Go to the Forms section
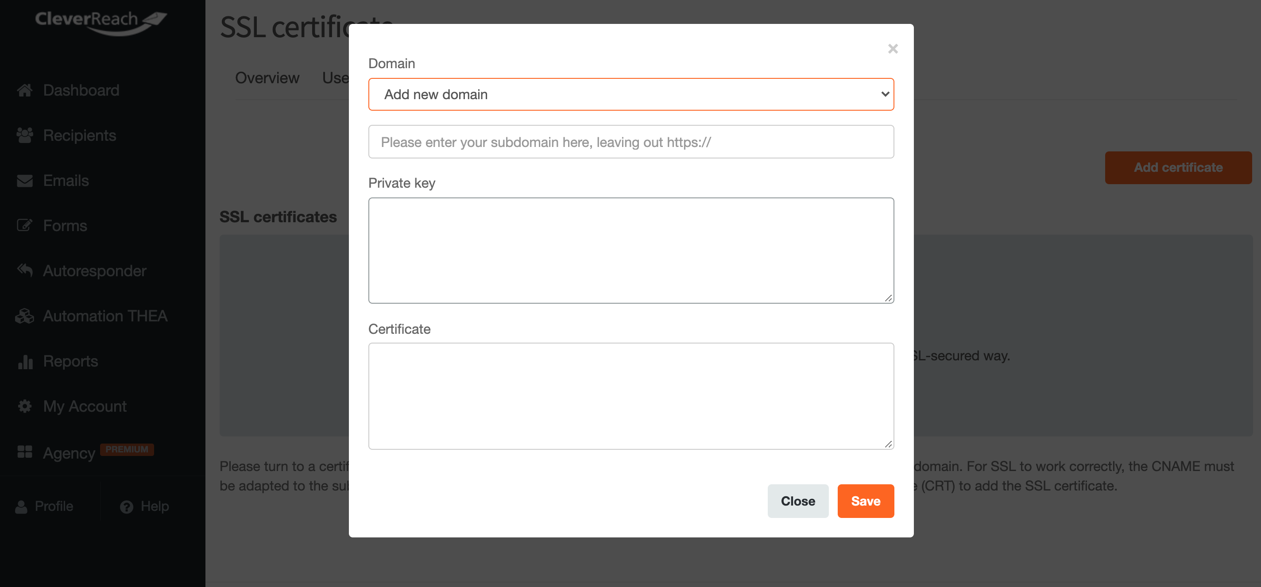 [65, 226]
